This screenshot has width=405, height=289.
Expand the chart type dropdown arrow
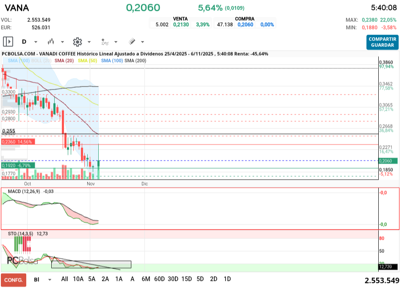(62, 42)
